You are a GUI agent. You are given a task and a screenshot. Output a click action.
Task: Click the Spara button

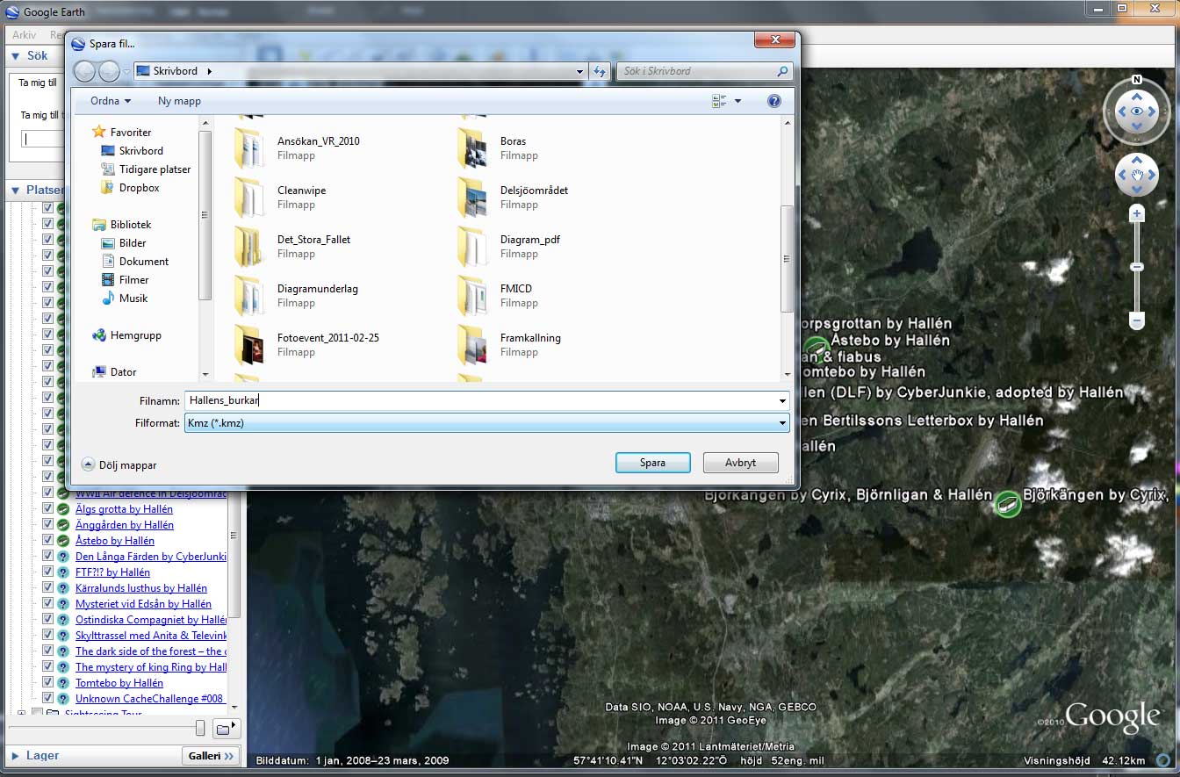point(652,463)
